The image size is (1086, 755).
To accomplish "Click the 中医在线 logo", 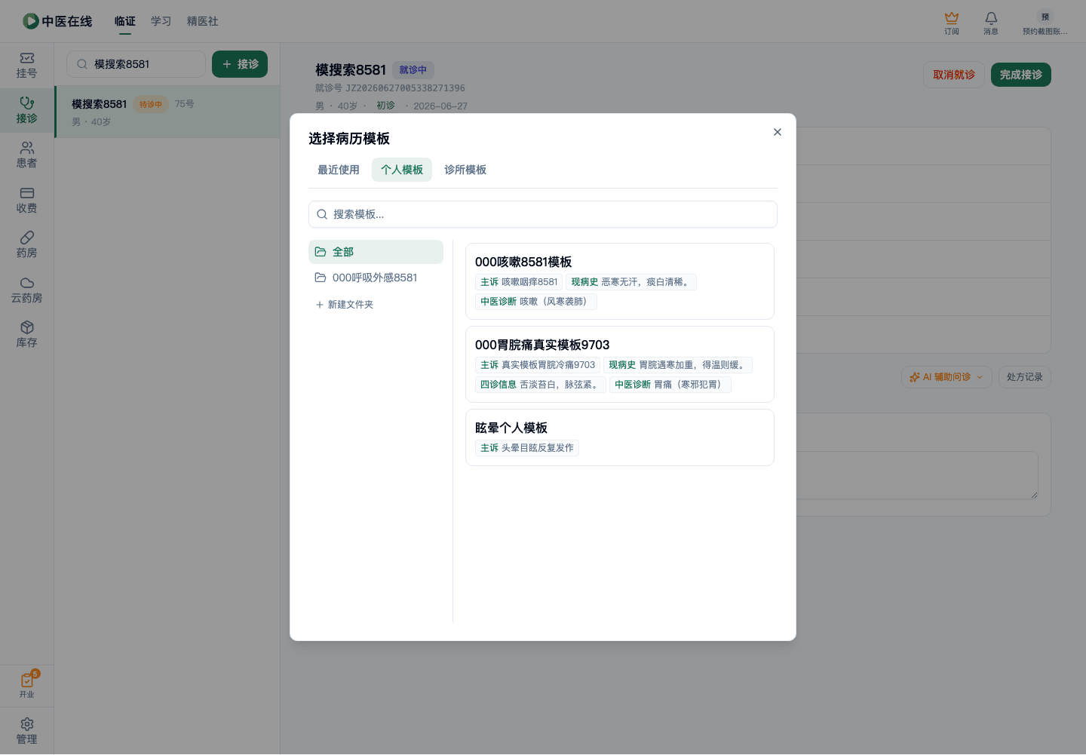I will [x=57, y=21].
